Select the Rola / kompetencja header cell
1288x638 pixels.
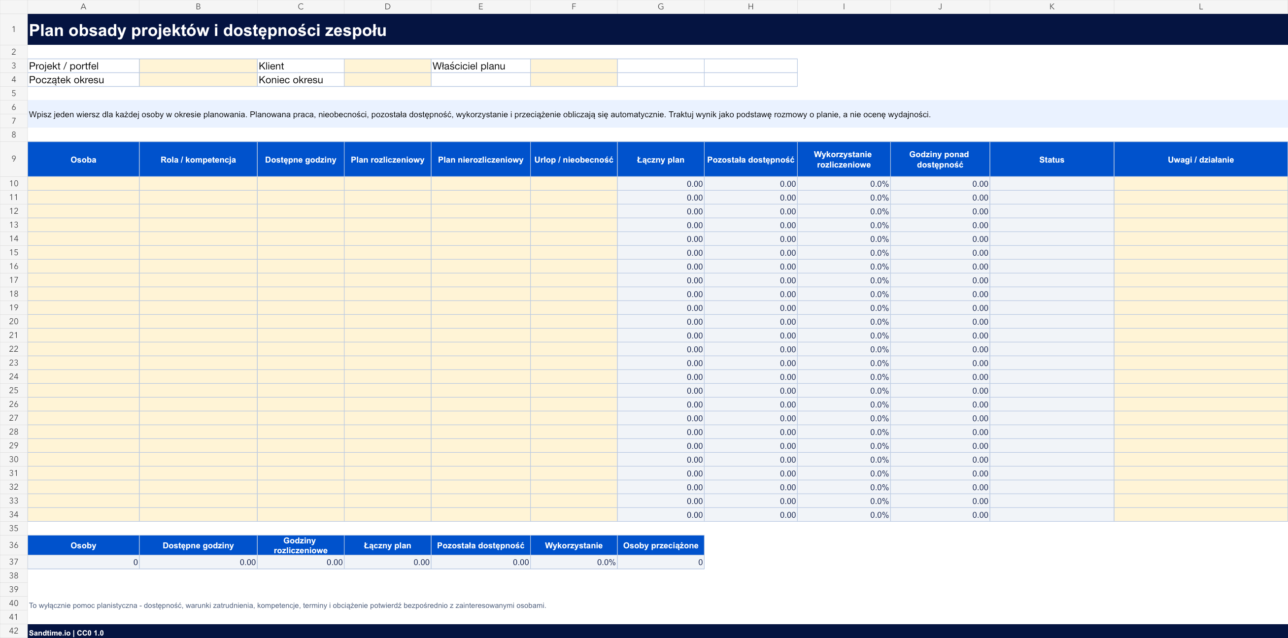click(x=198, y=160)
